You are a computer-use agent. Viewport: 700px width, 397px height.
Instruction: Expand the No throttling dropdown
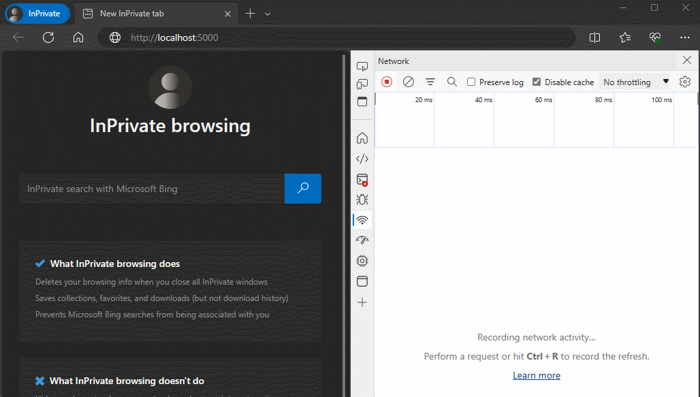click(x=635, y=82)
